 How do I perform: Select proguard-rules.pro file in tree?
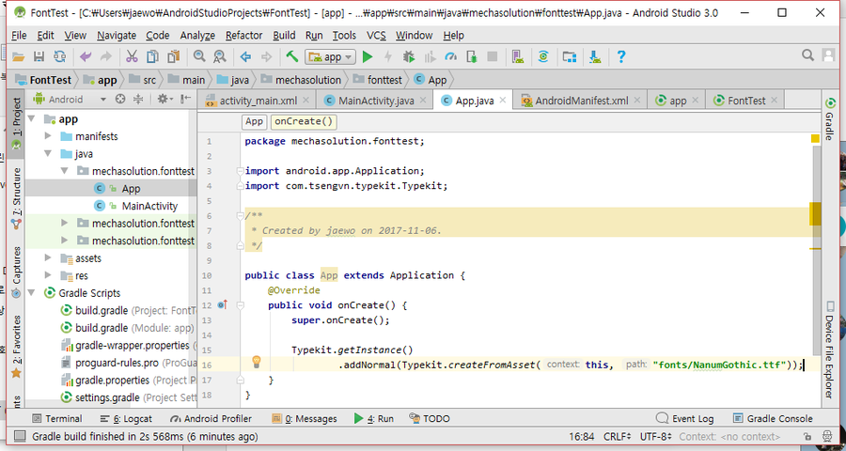click(x=117, y=363)
